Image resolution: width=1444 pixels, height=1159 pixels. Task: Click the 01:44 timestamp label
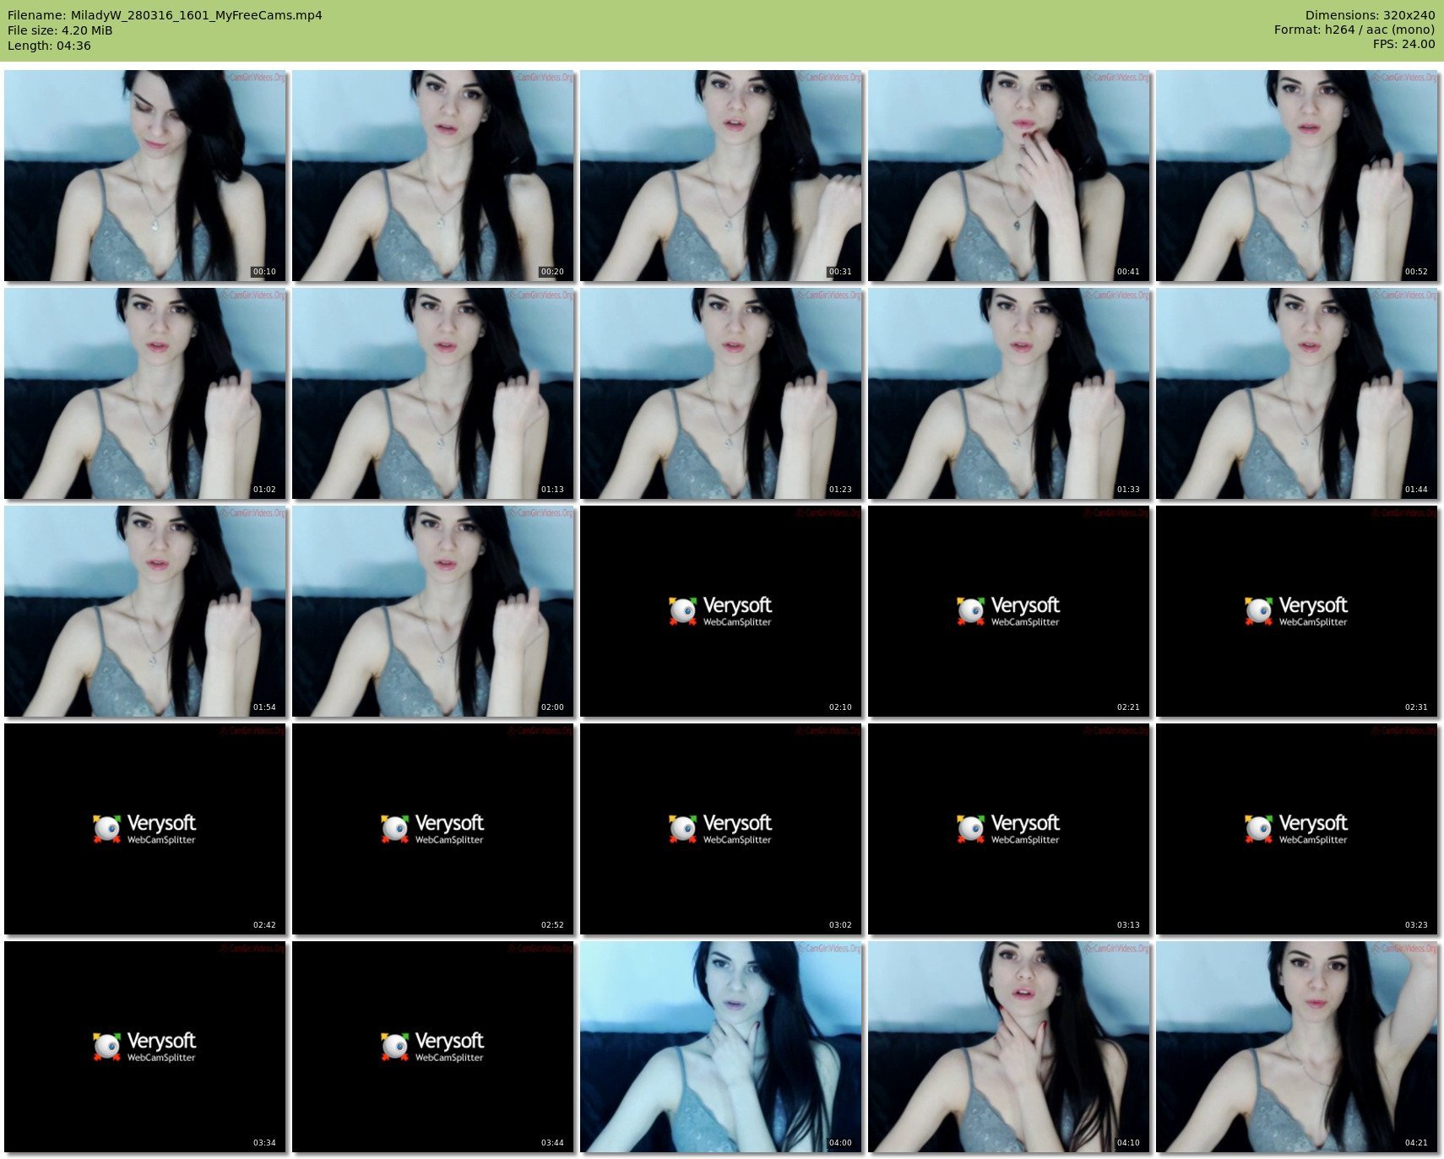pos(1416,490)
